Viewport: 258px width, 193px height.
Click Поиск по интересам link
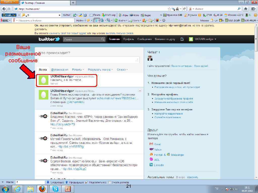[182, 66]
